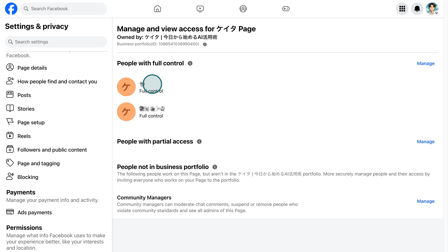Manage people with partial access
The image size is (448, 252).
point(426,142)
